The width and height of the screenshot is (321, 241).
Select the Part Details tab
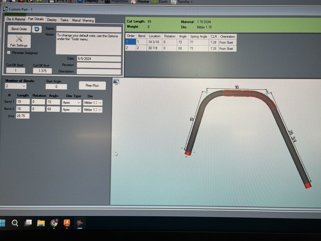click(36, 19)
